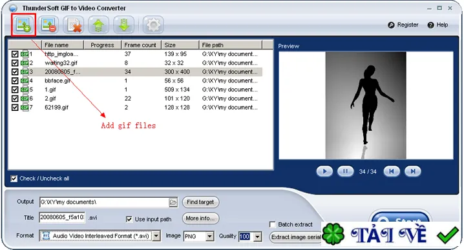Viewport: 464px width, 250px height.
Task: Open settings via the gear toolbar icon
Action: (x=153, y=24)
